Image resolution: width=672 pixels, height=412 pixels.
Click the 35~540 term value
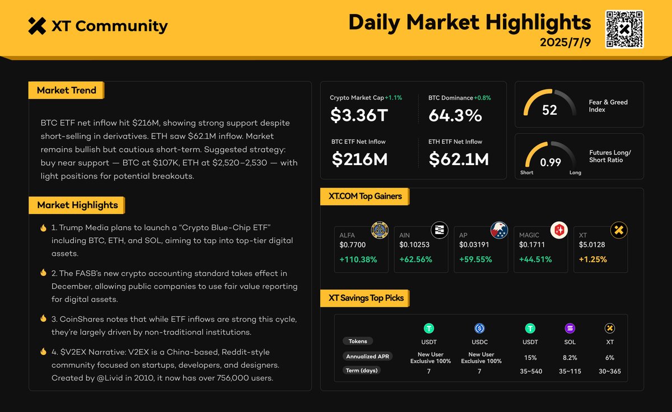coord(530,371)
